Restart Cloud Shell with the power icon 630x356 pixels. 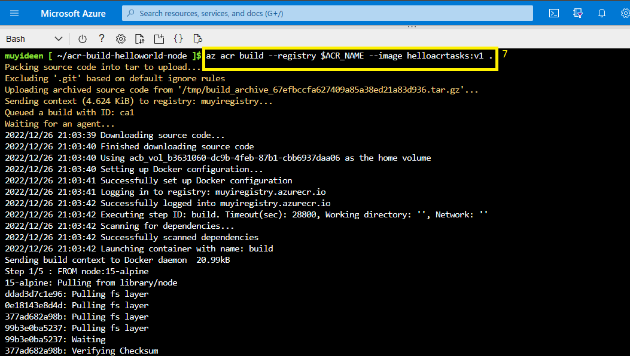83,39
